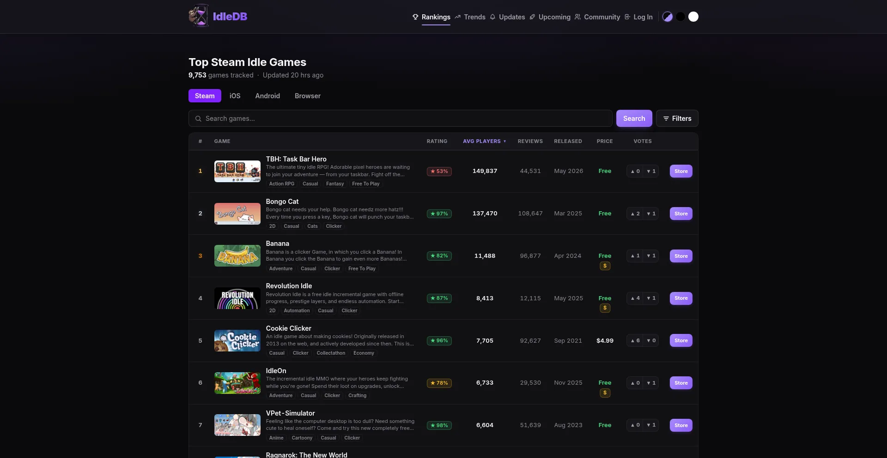Sort by the Released column header

pos(568,141)
